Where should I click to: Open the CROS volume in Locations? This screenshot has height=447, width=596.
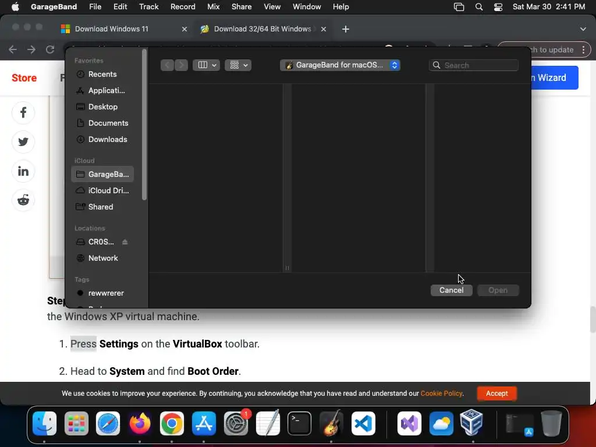[x=96, y=242]
